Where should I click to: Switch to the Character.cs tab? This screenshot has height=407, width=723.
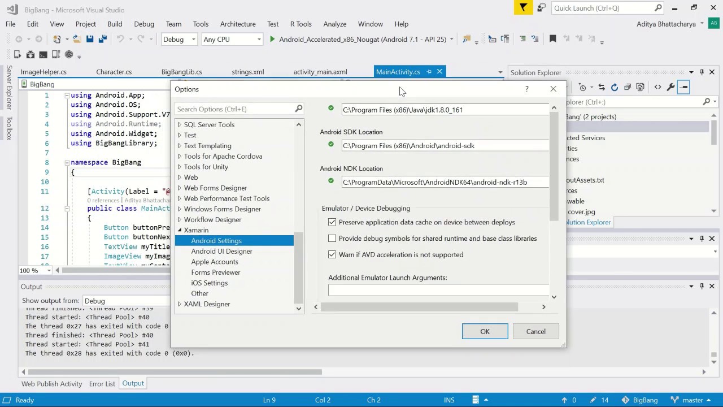(114, 72)
